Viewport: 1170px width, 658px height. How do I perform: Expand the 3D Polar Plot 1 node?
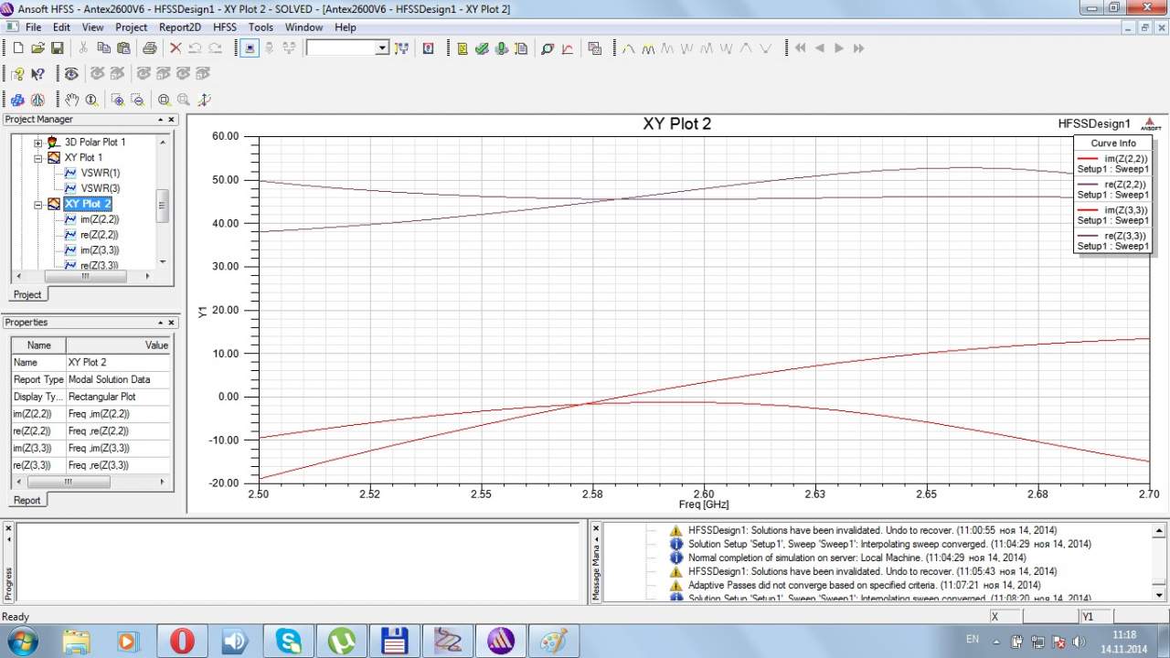tap(38, 143)
